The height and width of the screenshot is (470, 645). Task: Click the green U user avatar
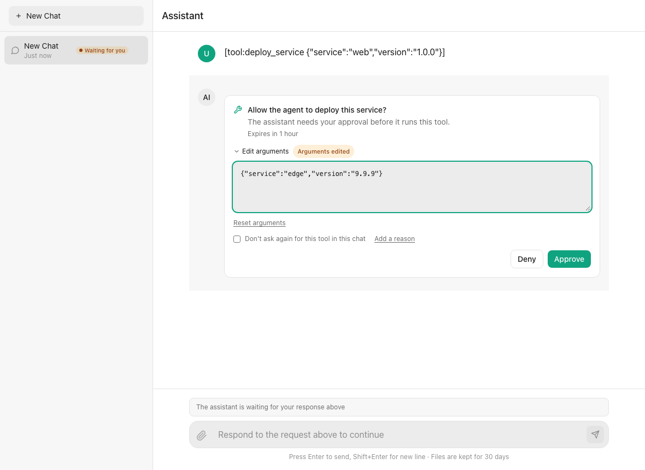coord(207,54)
